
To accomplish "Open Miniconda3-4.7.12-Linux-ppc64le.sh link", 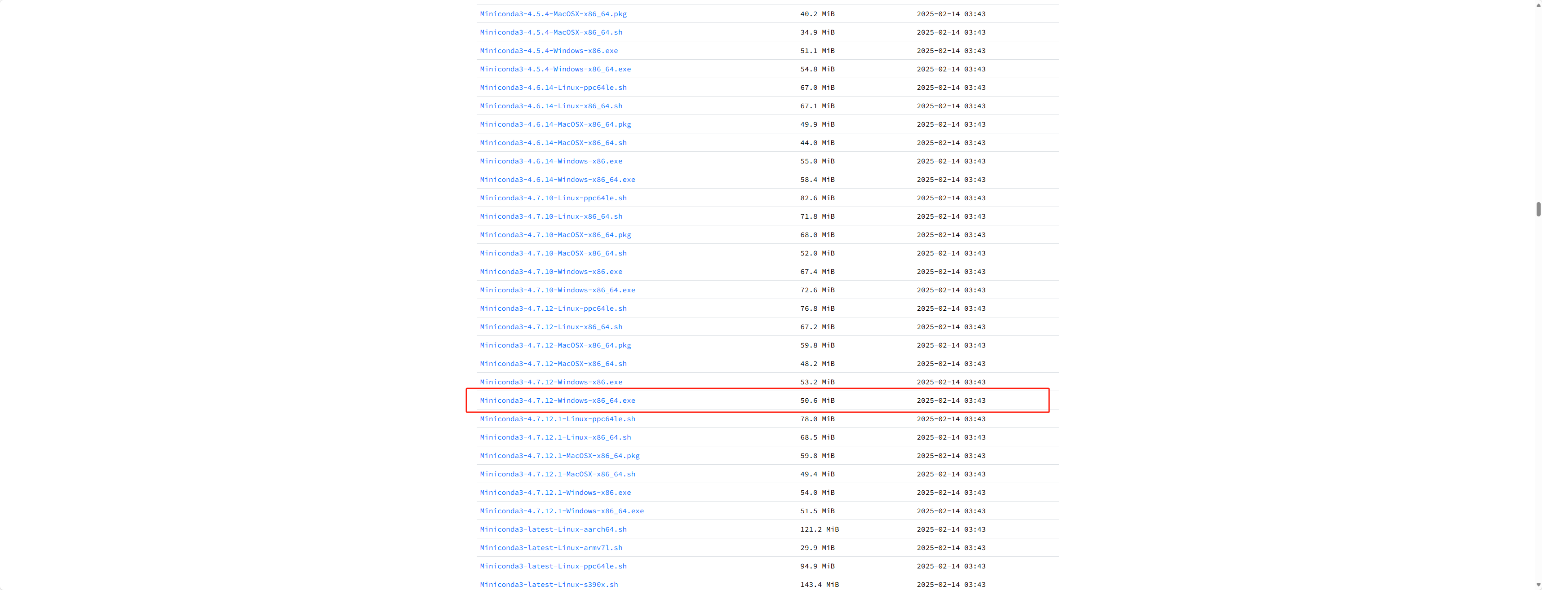I will 553,309.
